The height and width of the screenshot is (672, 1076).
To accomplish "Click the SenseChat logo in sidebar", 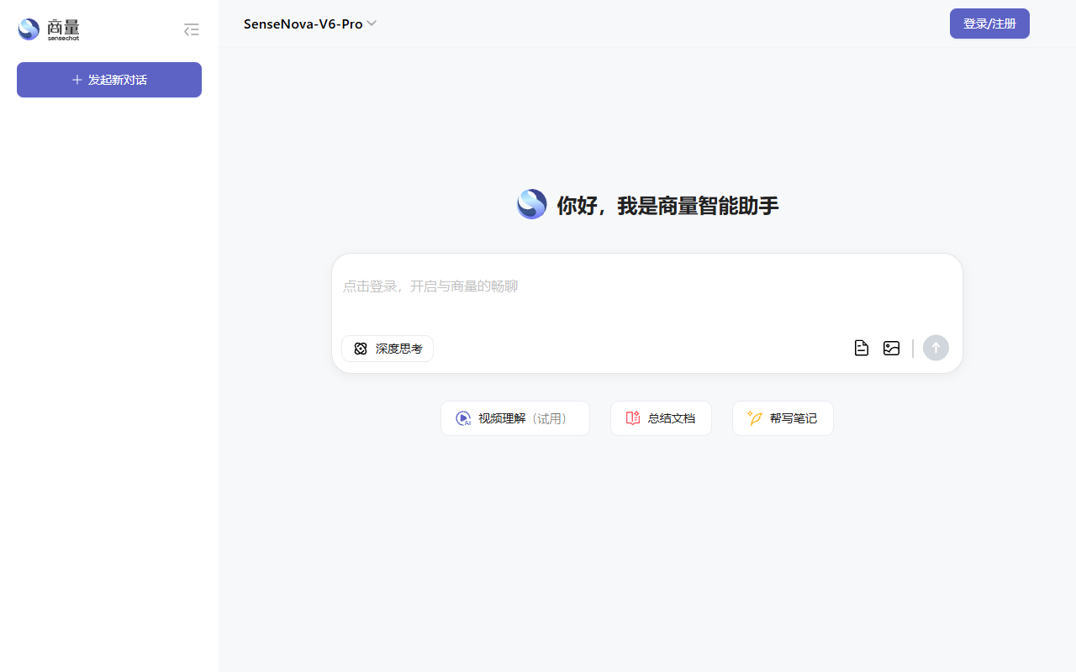I will click(x=49, y=29).
